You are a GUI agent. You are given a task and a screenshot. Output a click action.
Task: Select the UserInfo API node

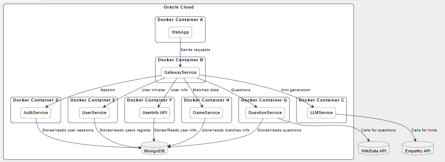[x=154, y=113]
